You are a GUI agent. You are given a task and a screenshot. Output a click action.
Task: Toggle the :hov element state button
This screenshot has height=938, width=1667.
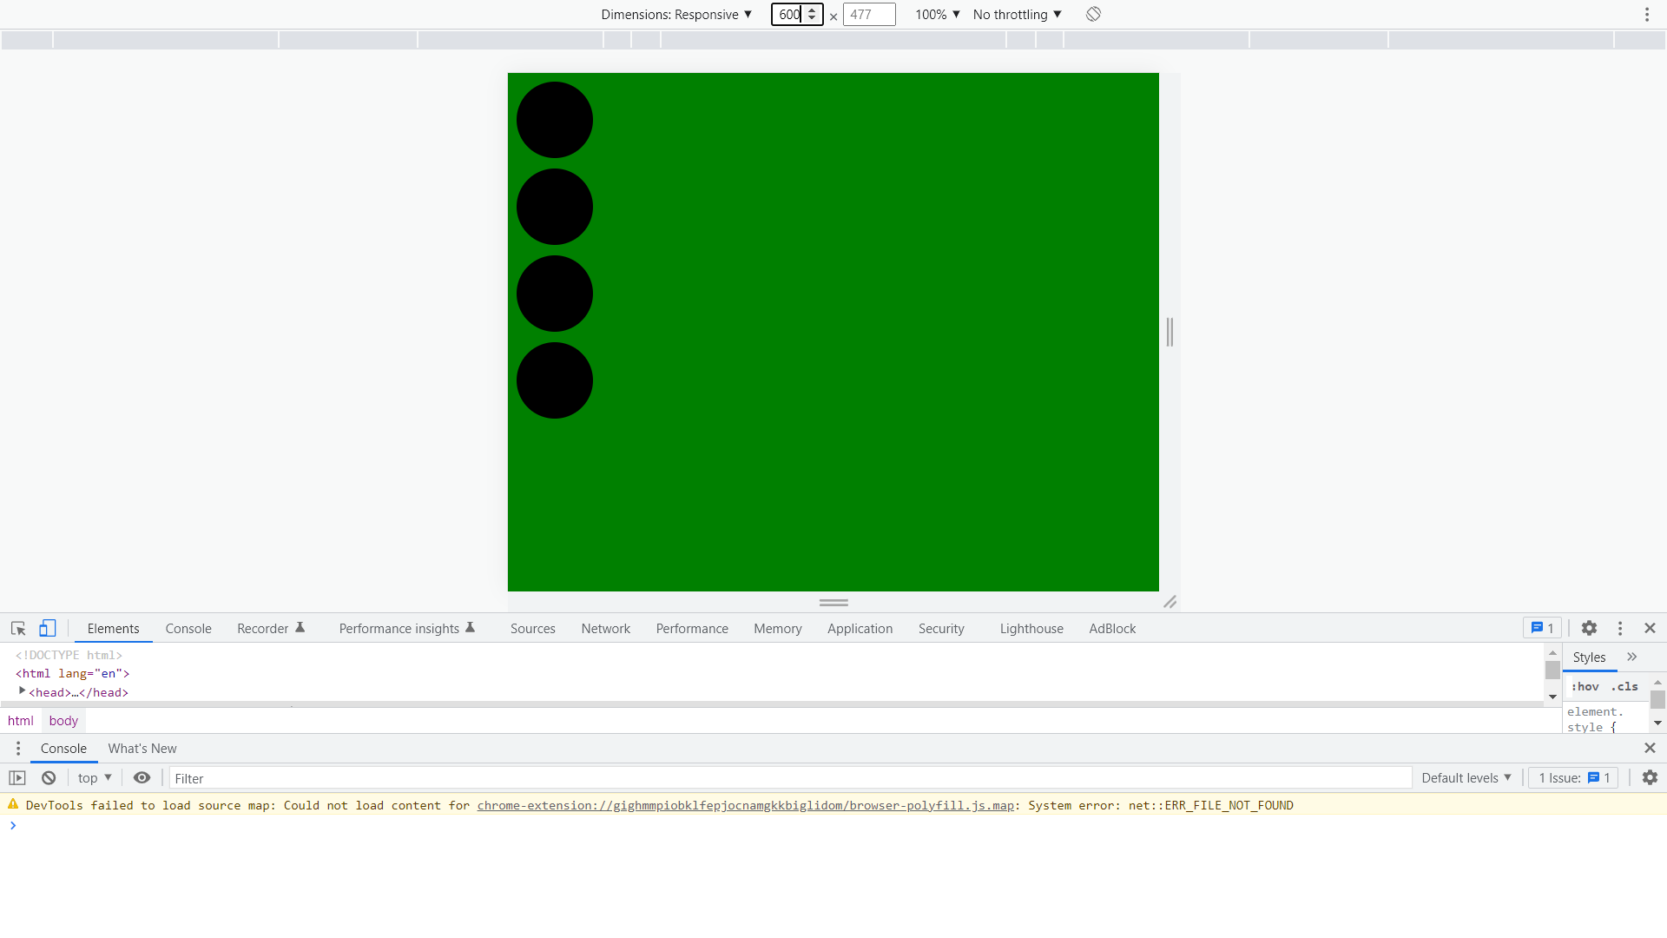tap(1585, 686)
